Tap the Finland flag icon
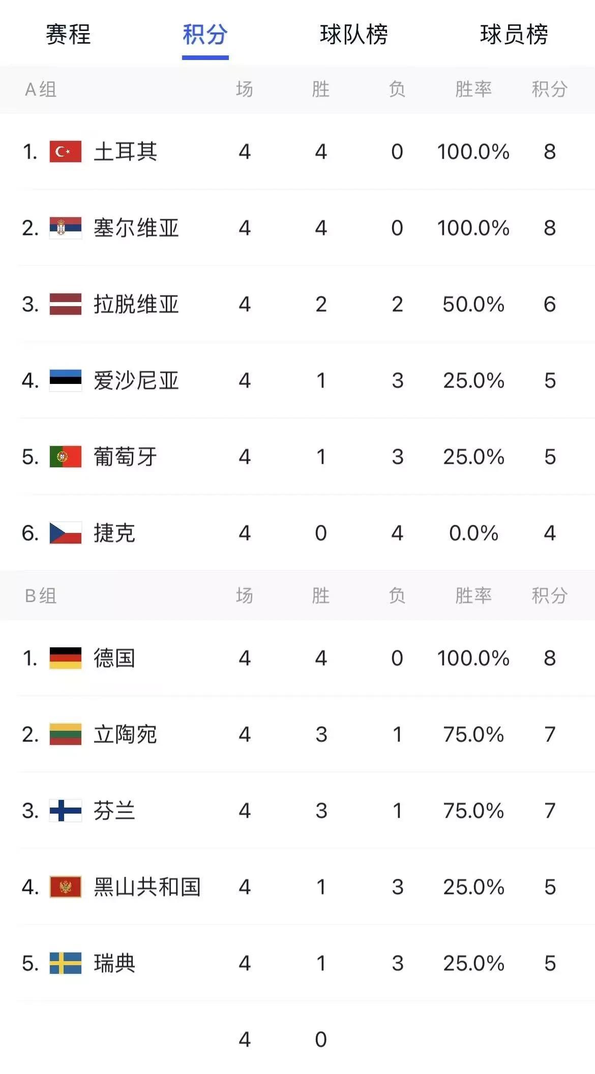The image size is (595, 1074). tap(66, 811)
